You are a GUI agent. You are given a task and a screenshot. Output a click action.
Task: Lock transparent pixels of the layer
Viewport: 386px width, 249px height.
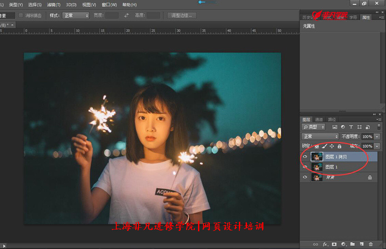317,146
